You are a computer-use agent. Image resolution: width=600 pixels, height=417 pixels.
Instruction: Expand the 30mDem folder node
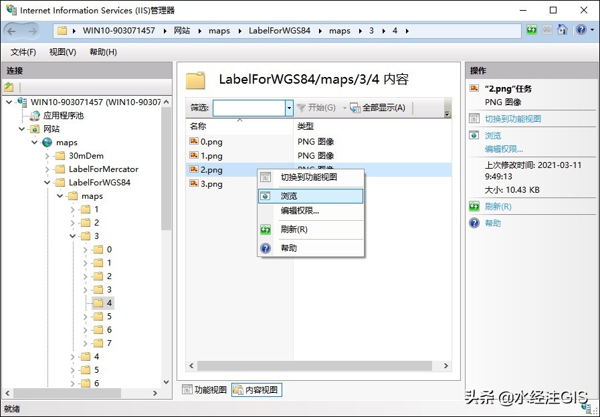(x=48, y=156)
